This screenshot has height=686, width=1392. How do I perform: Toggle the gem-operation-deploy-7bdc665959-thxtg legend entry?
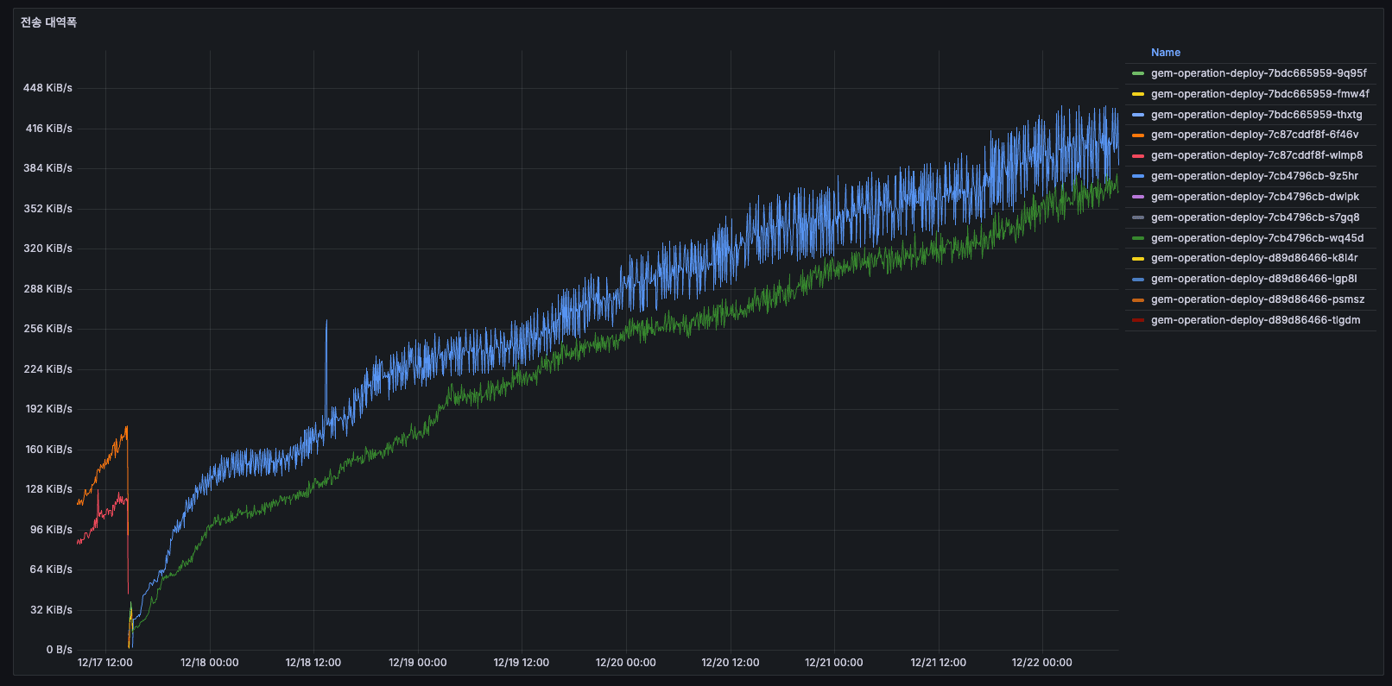1256,115
